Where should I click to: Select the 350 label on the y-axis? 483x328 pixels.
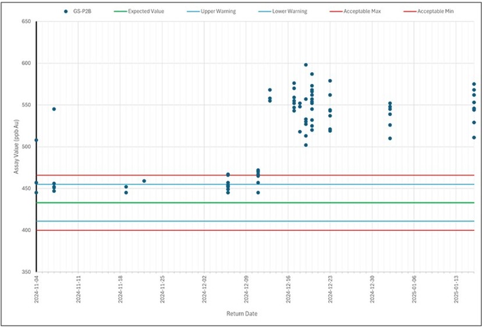(26, 272)
